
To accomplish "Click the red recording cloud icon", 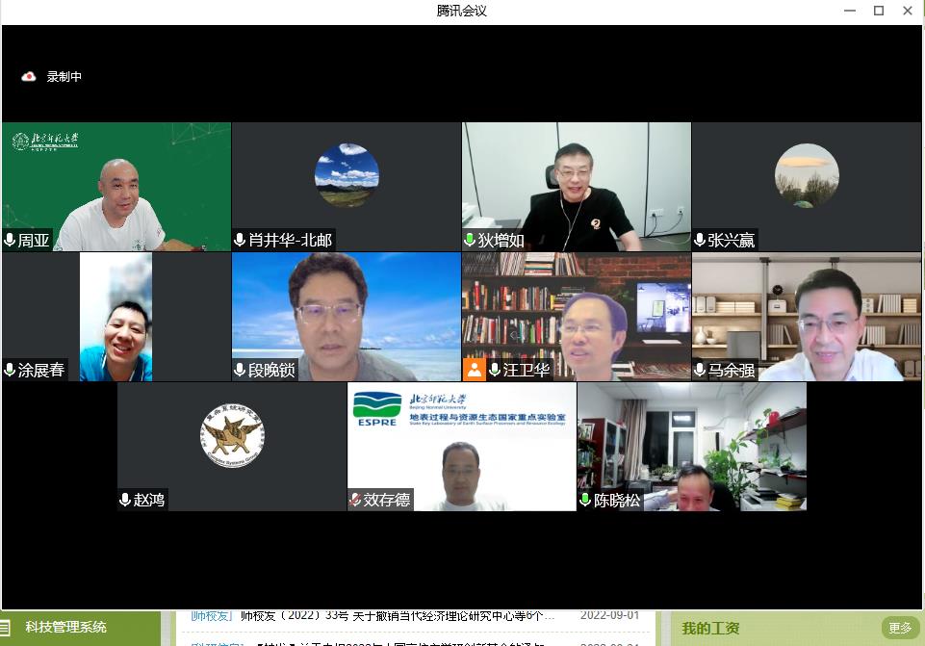I will click(x=29, y=77).
